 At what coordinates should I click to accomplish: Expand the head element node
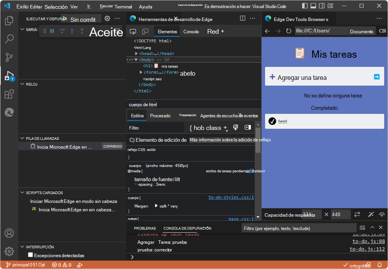[x=136, y=54]
